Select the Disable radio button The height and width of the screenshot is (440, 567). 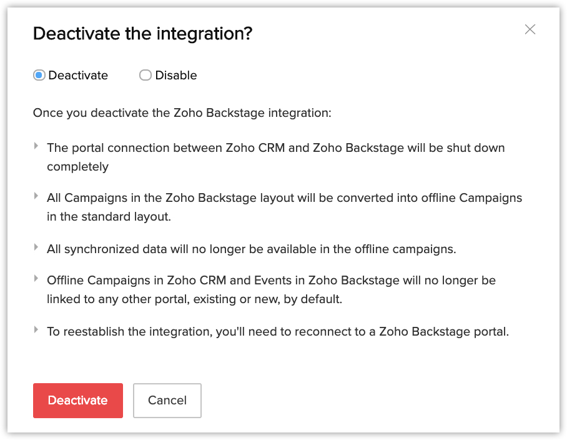click(x=145, y=76)
